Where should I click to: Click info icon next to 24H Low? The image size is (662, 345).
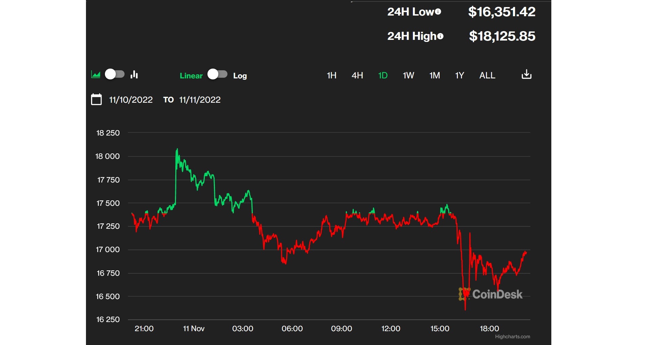[438, 12]
